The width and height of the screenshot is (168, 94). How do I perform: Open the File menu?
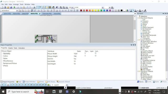(x=2, y=4)
